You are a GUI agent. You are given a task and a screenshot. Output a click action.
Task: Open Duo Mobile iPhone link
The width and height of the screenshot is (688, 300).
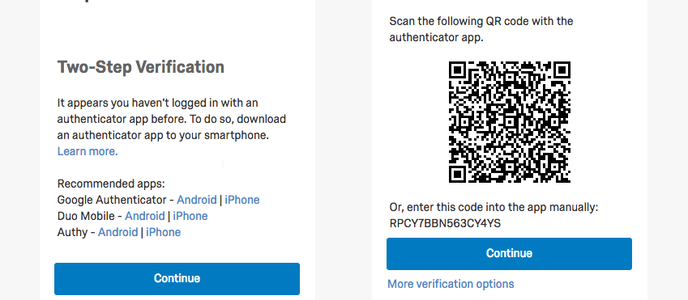tap(190, 216)
